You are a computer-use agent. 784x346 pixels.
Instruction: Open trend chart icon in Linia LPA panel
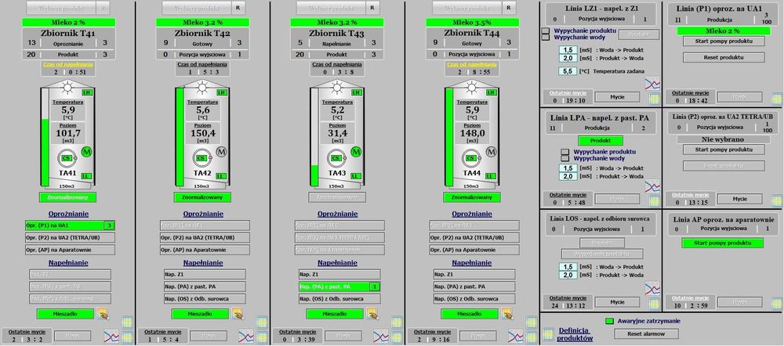click(652, 187)
